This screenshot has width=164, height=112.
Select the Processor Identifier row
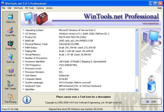78,62
